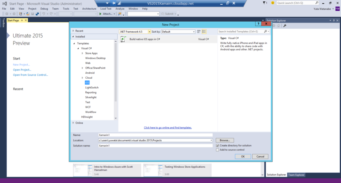Open Testing Windows Store Applications video thumbnail
The height and width of the screenshot is (183, 341).
click(x=153, y=170)
